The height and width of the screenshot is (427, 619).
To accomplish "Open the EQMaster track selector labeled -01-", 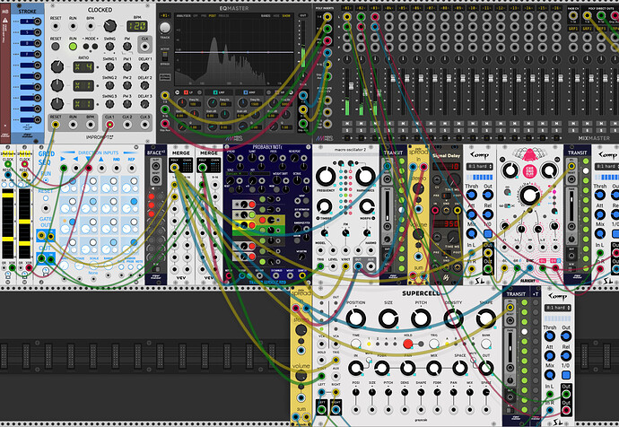I will pyautogui.click(x=165, y=15).
